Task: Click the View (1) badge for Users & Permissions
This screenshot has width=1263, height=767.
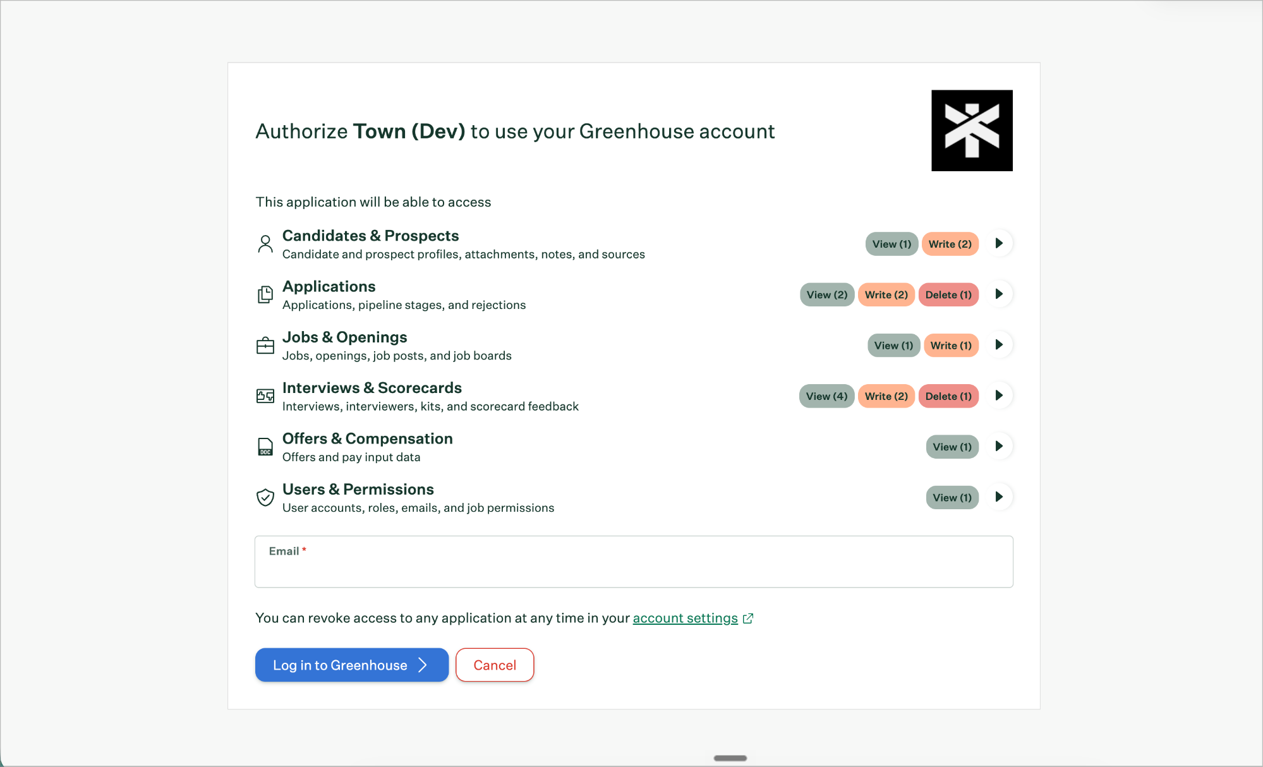Action: (952, 497)
